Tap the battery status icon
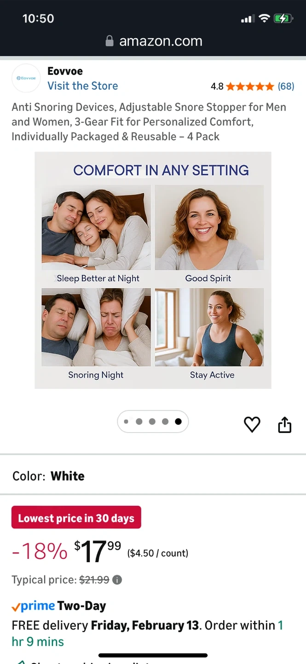The image size is (306, 664). [283, 18]
